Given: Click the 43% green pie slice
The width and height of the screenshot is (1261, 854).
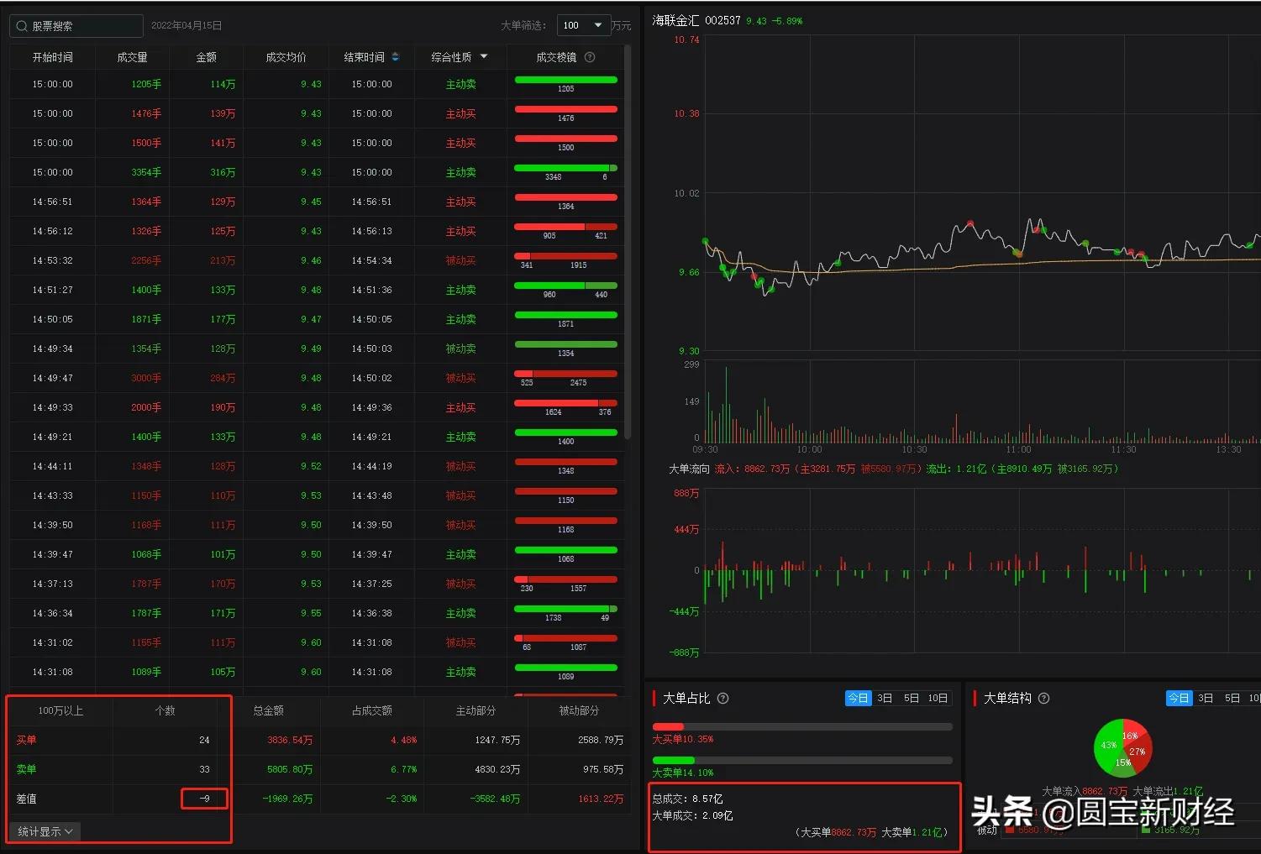Looking at the screenshot, I should [x=1107, y=746].
